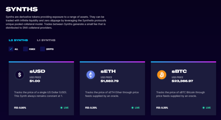Enable the FOREX filter checkbox
Screen dimensions: 221x120
pyautogui.click(x=25, y=49)
